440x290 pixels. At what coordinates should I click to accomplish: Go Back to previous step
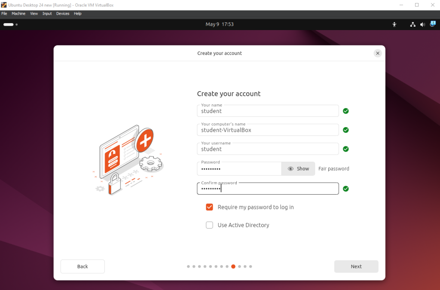click(x=82, y=266)
